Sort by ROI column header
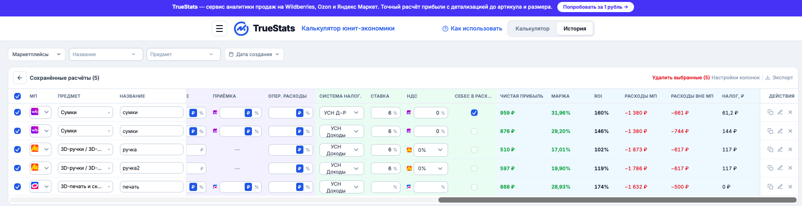Viewport: 802px width, 206px height. click(598, 96)
